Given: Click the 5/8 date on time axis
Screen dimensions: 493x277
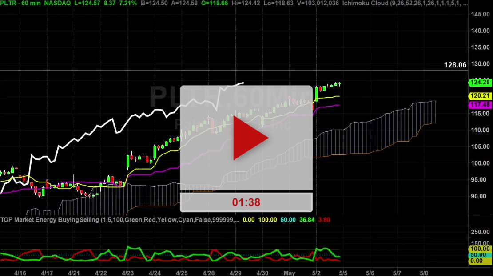Looking at the screenshot, I should [424, 273].
